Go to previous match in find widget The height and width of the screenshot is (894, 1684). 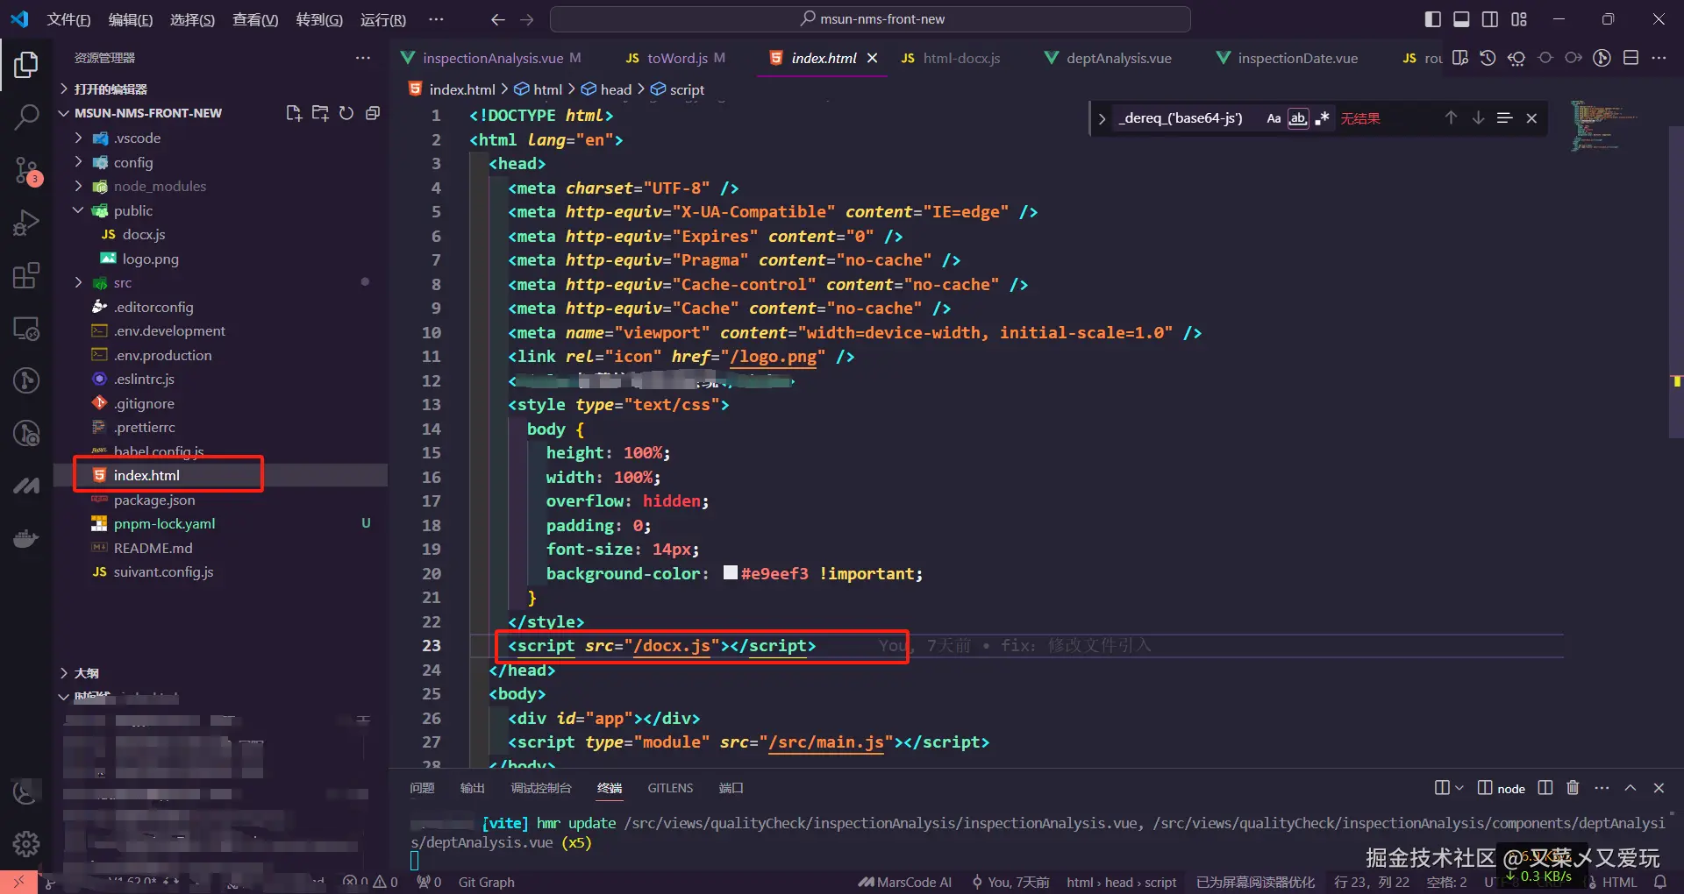click(1451, 118)
